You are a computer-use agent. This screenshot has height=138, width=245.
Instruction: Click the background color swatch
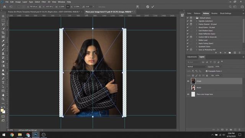[4, 112]
